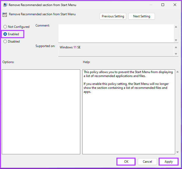Go to Next Setting
Viewport: 182px width, 169px height.
(141, 16)
